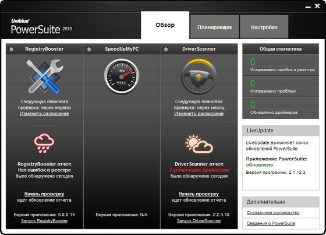Toggle the DriverScanner status indicator dot

click(166, 49)
